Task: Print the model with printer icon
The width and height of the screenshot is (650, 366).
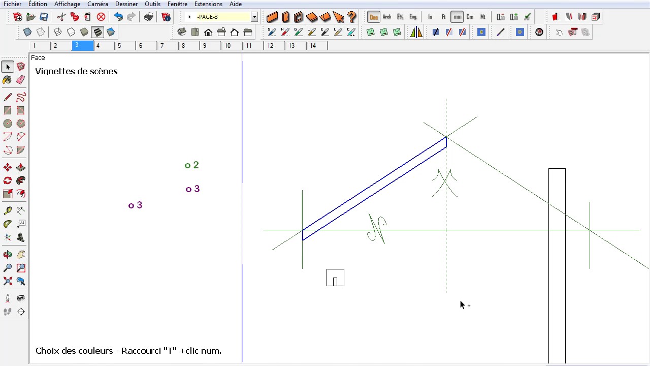Action: [149, 17]
